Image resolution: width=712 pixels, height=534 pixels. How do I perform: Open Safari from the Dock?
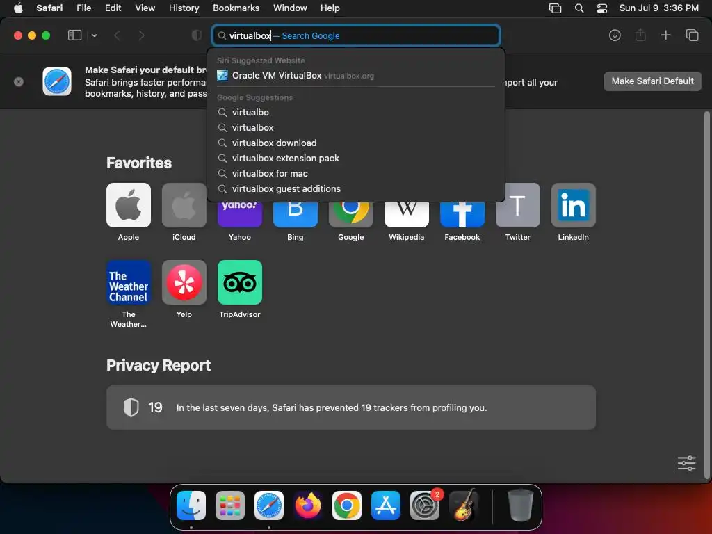click(x=269, y=505)
